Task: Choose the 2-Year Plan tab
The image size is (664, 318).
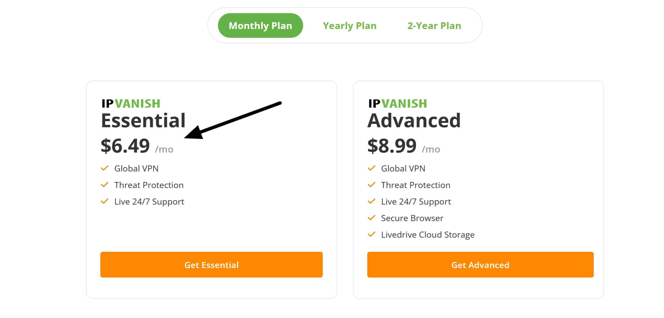Action: 434,26
